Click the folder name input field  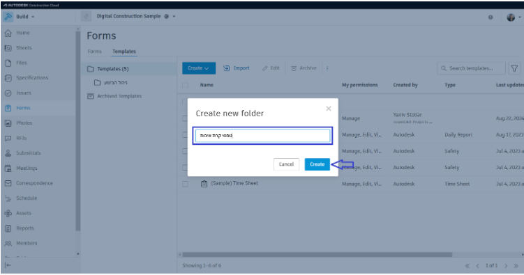tap(262, 136)
